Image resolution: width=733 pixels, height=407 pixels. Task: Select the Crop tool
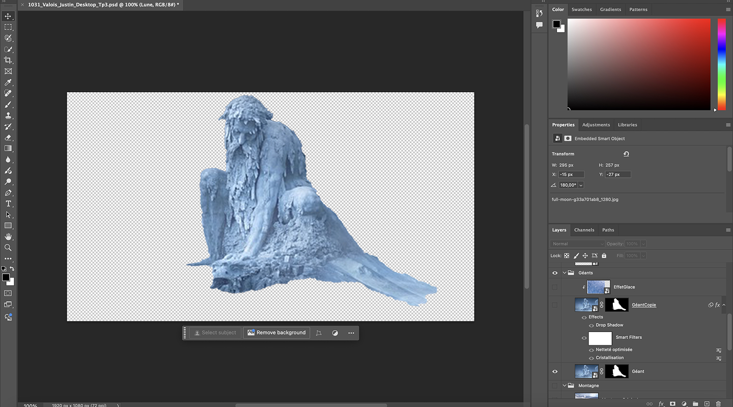click(8, 61)
